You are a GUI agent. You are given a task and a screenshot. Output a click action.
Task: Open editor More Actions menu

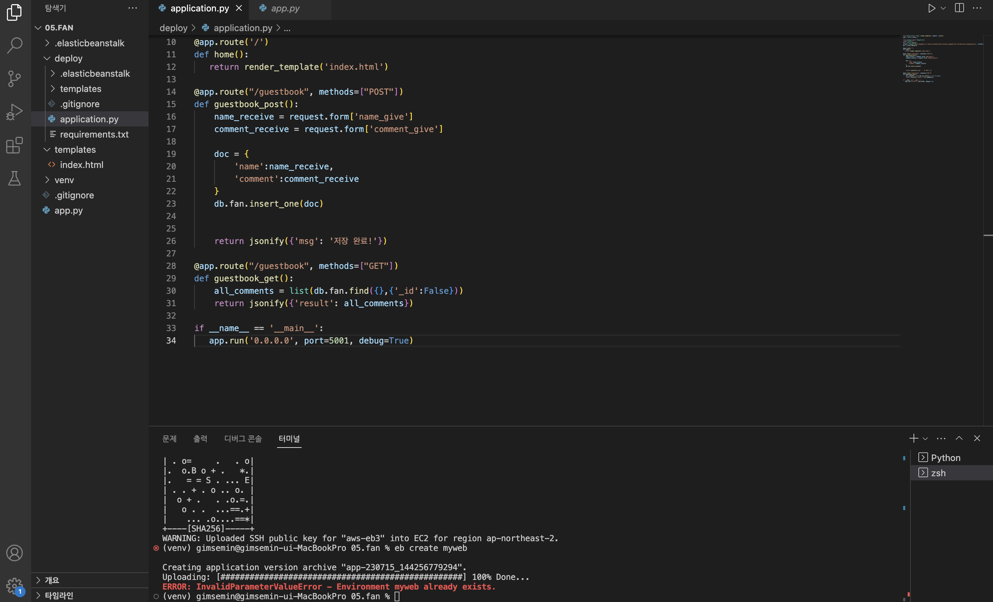click(977, 8)
